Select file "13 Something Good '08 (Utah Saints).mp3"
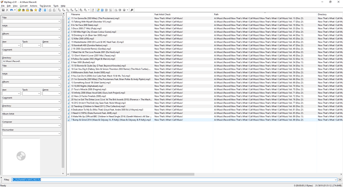343x187 pixels. click(91, 82)
